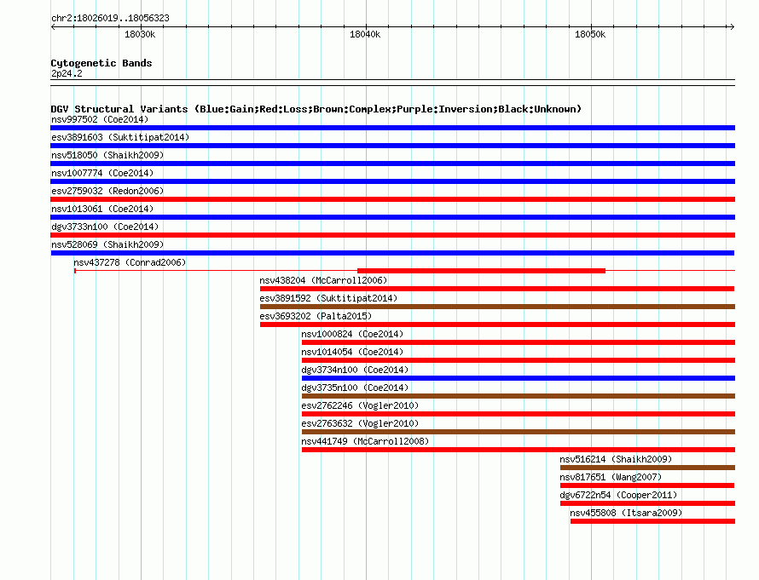This screenshot has height=580, width=759.
Task: Select the nsv817651 (Wang2007) label
Action: (611, 477)
